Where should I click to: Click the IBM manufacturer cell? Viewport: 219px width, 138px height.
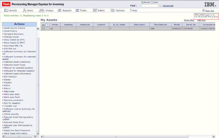pos(161,28)
